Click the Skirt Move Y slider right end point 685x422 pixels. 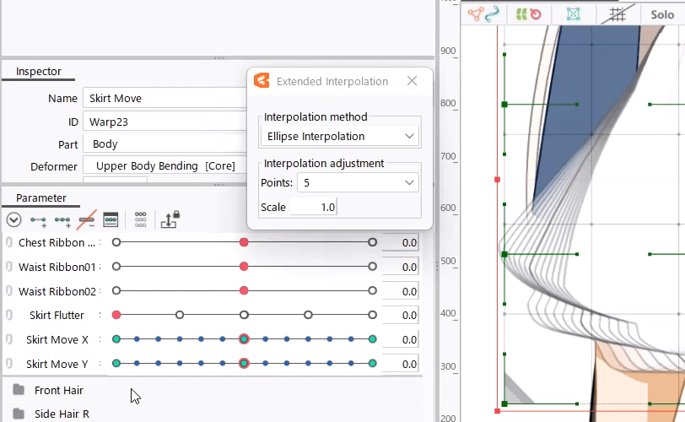pos(372,364)
